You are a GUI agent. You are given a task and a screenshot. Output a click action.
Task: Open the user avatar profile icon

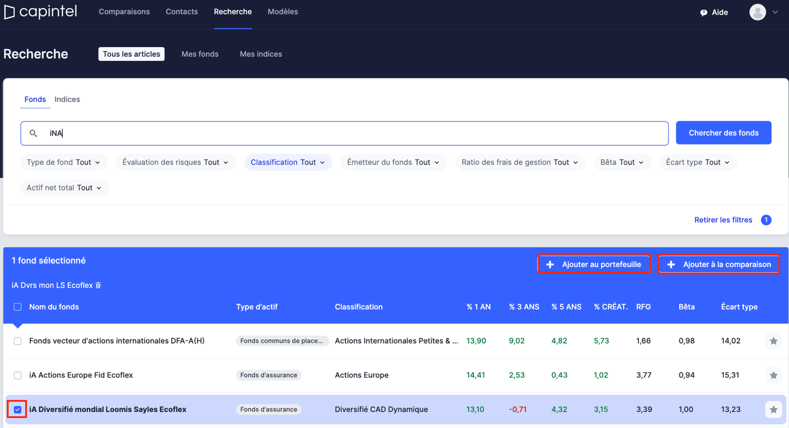pos(758,12)
